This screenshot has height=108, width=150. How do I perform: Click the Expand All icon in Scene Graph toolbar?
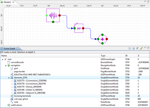(x=134, y=48)
